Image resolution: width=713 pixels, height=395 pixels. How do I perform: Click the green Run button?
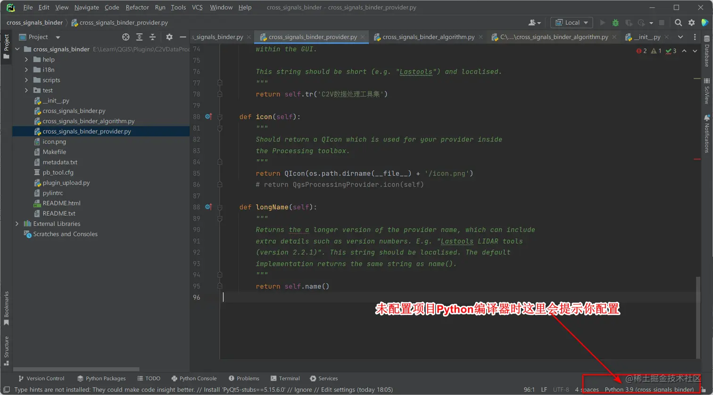tap(602, 23)
